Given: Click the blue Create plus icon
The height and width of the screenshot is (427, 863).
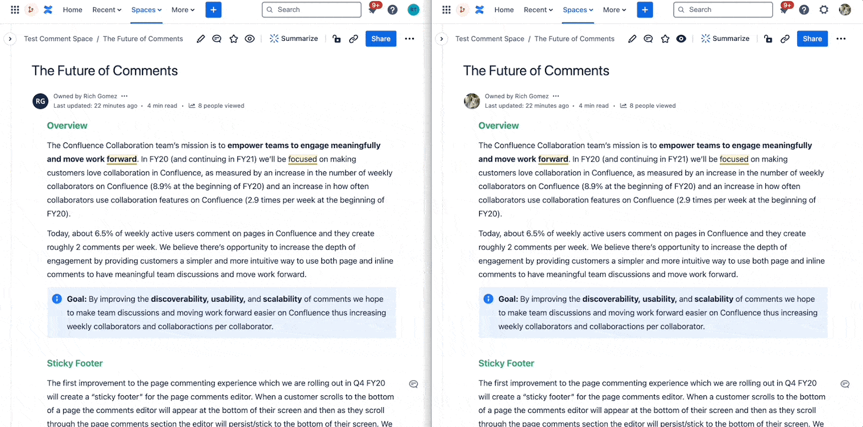Looking at the screenshot, I should (x=213, y=10).
